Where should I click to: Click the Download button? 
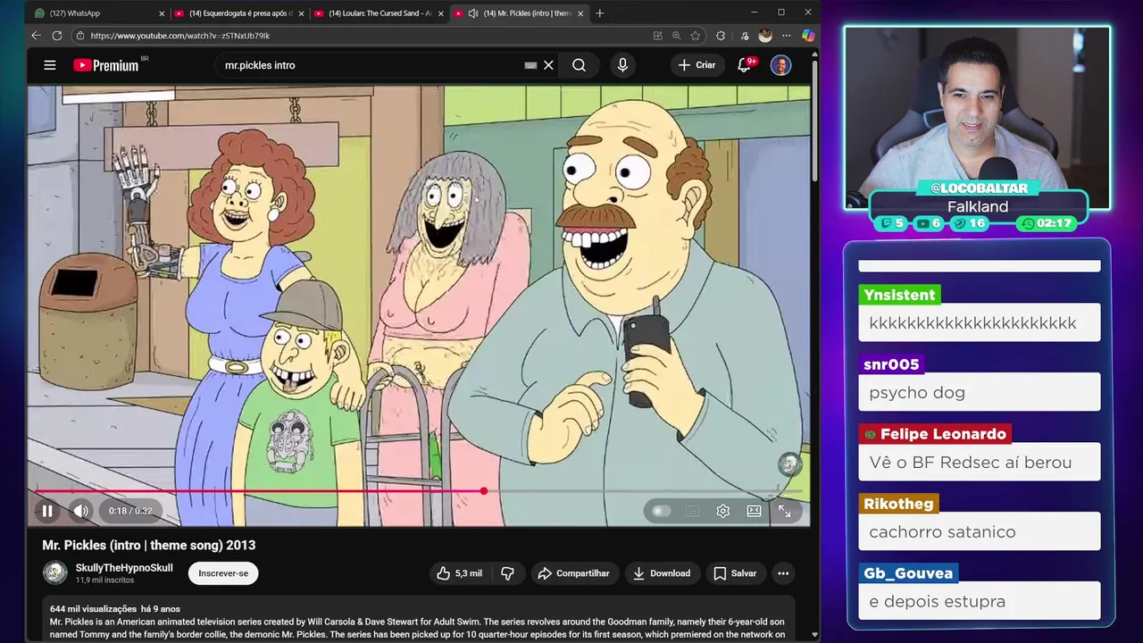[x=661, y=573]
